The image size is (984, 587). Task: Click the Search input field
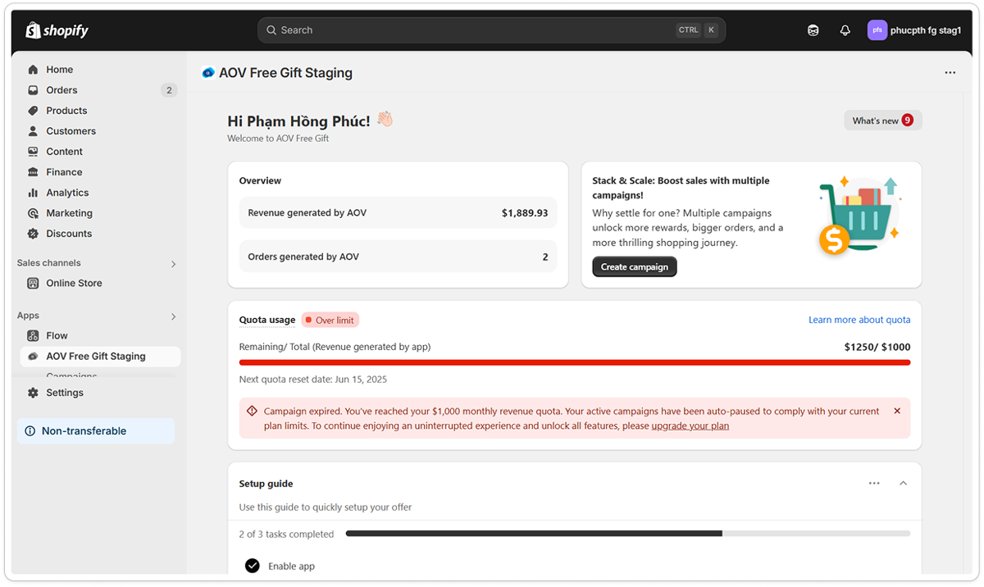(492, 30)
